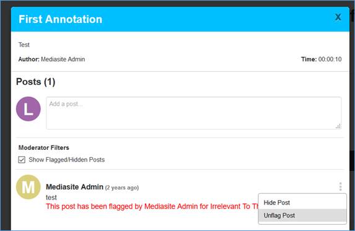Image resolution: width=355 pixels, height=231 pixels.
Task: Click the red flagged post message
Action: [x=152, y=206]
